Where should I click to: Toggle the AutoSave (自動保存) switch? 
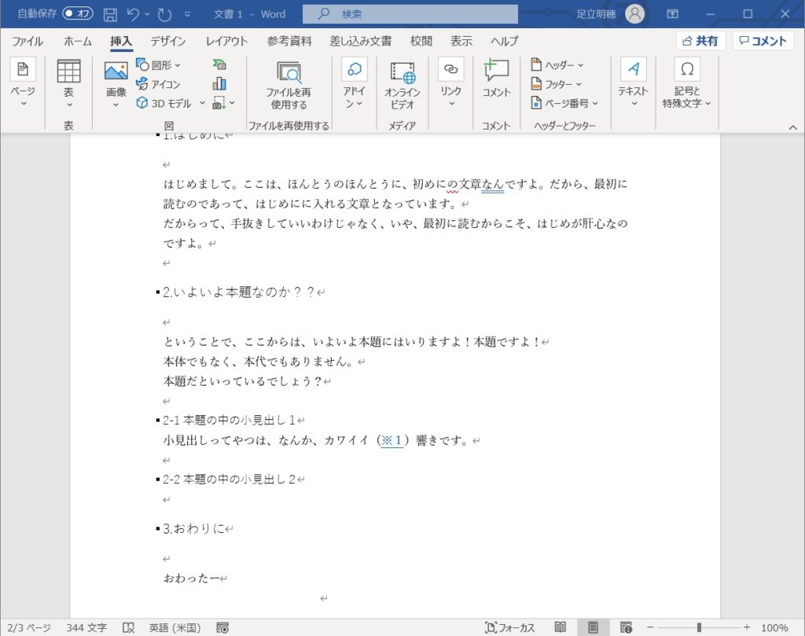(78, 14)
